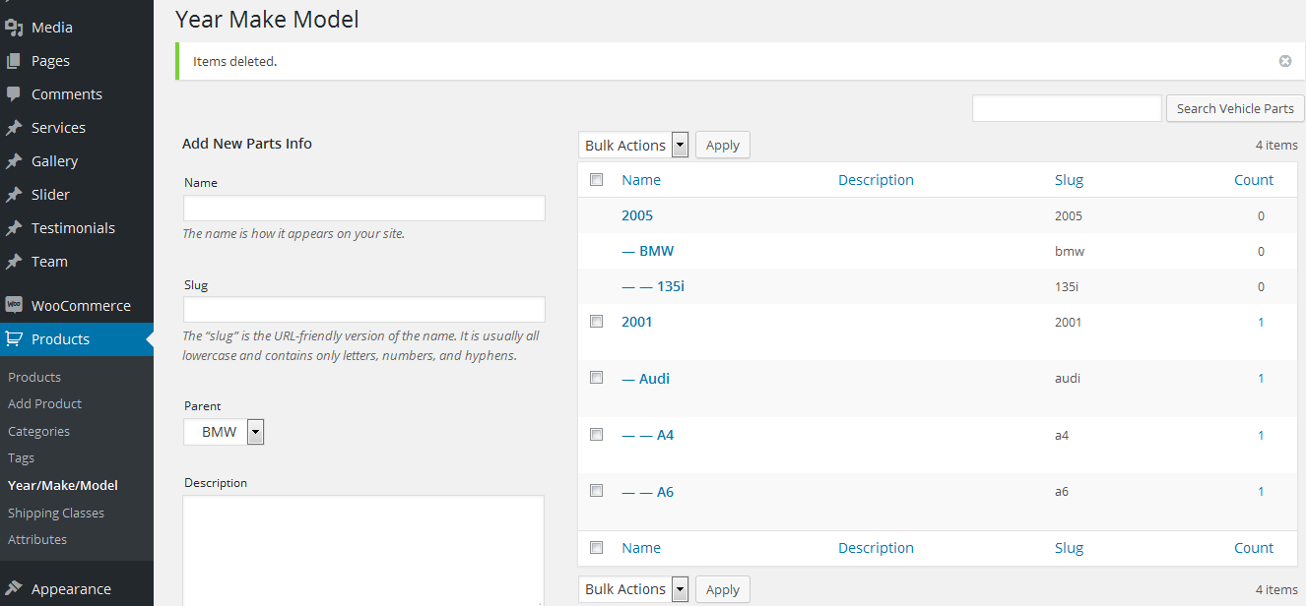Check the box for 2001 row
The width and height of the screenshot is (1306, 606).
point(596,321)
